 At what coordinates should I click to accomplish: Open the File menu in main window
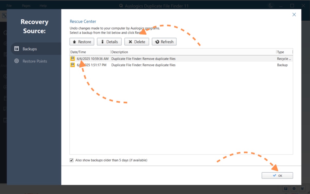coord(9,6)
